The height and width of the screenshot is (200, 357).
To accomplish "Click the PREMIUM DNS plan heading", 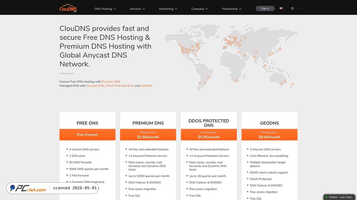I will pyautogui.click(x=148, y=123).
